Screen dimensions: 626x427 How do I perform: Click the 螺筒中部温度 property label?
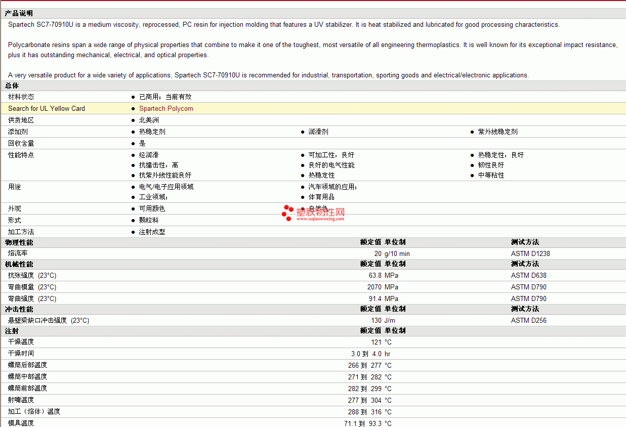coord(28,377)
